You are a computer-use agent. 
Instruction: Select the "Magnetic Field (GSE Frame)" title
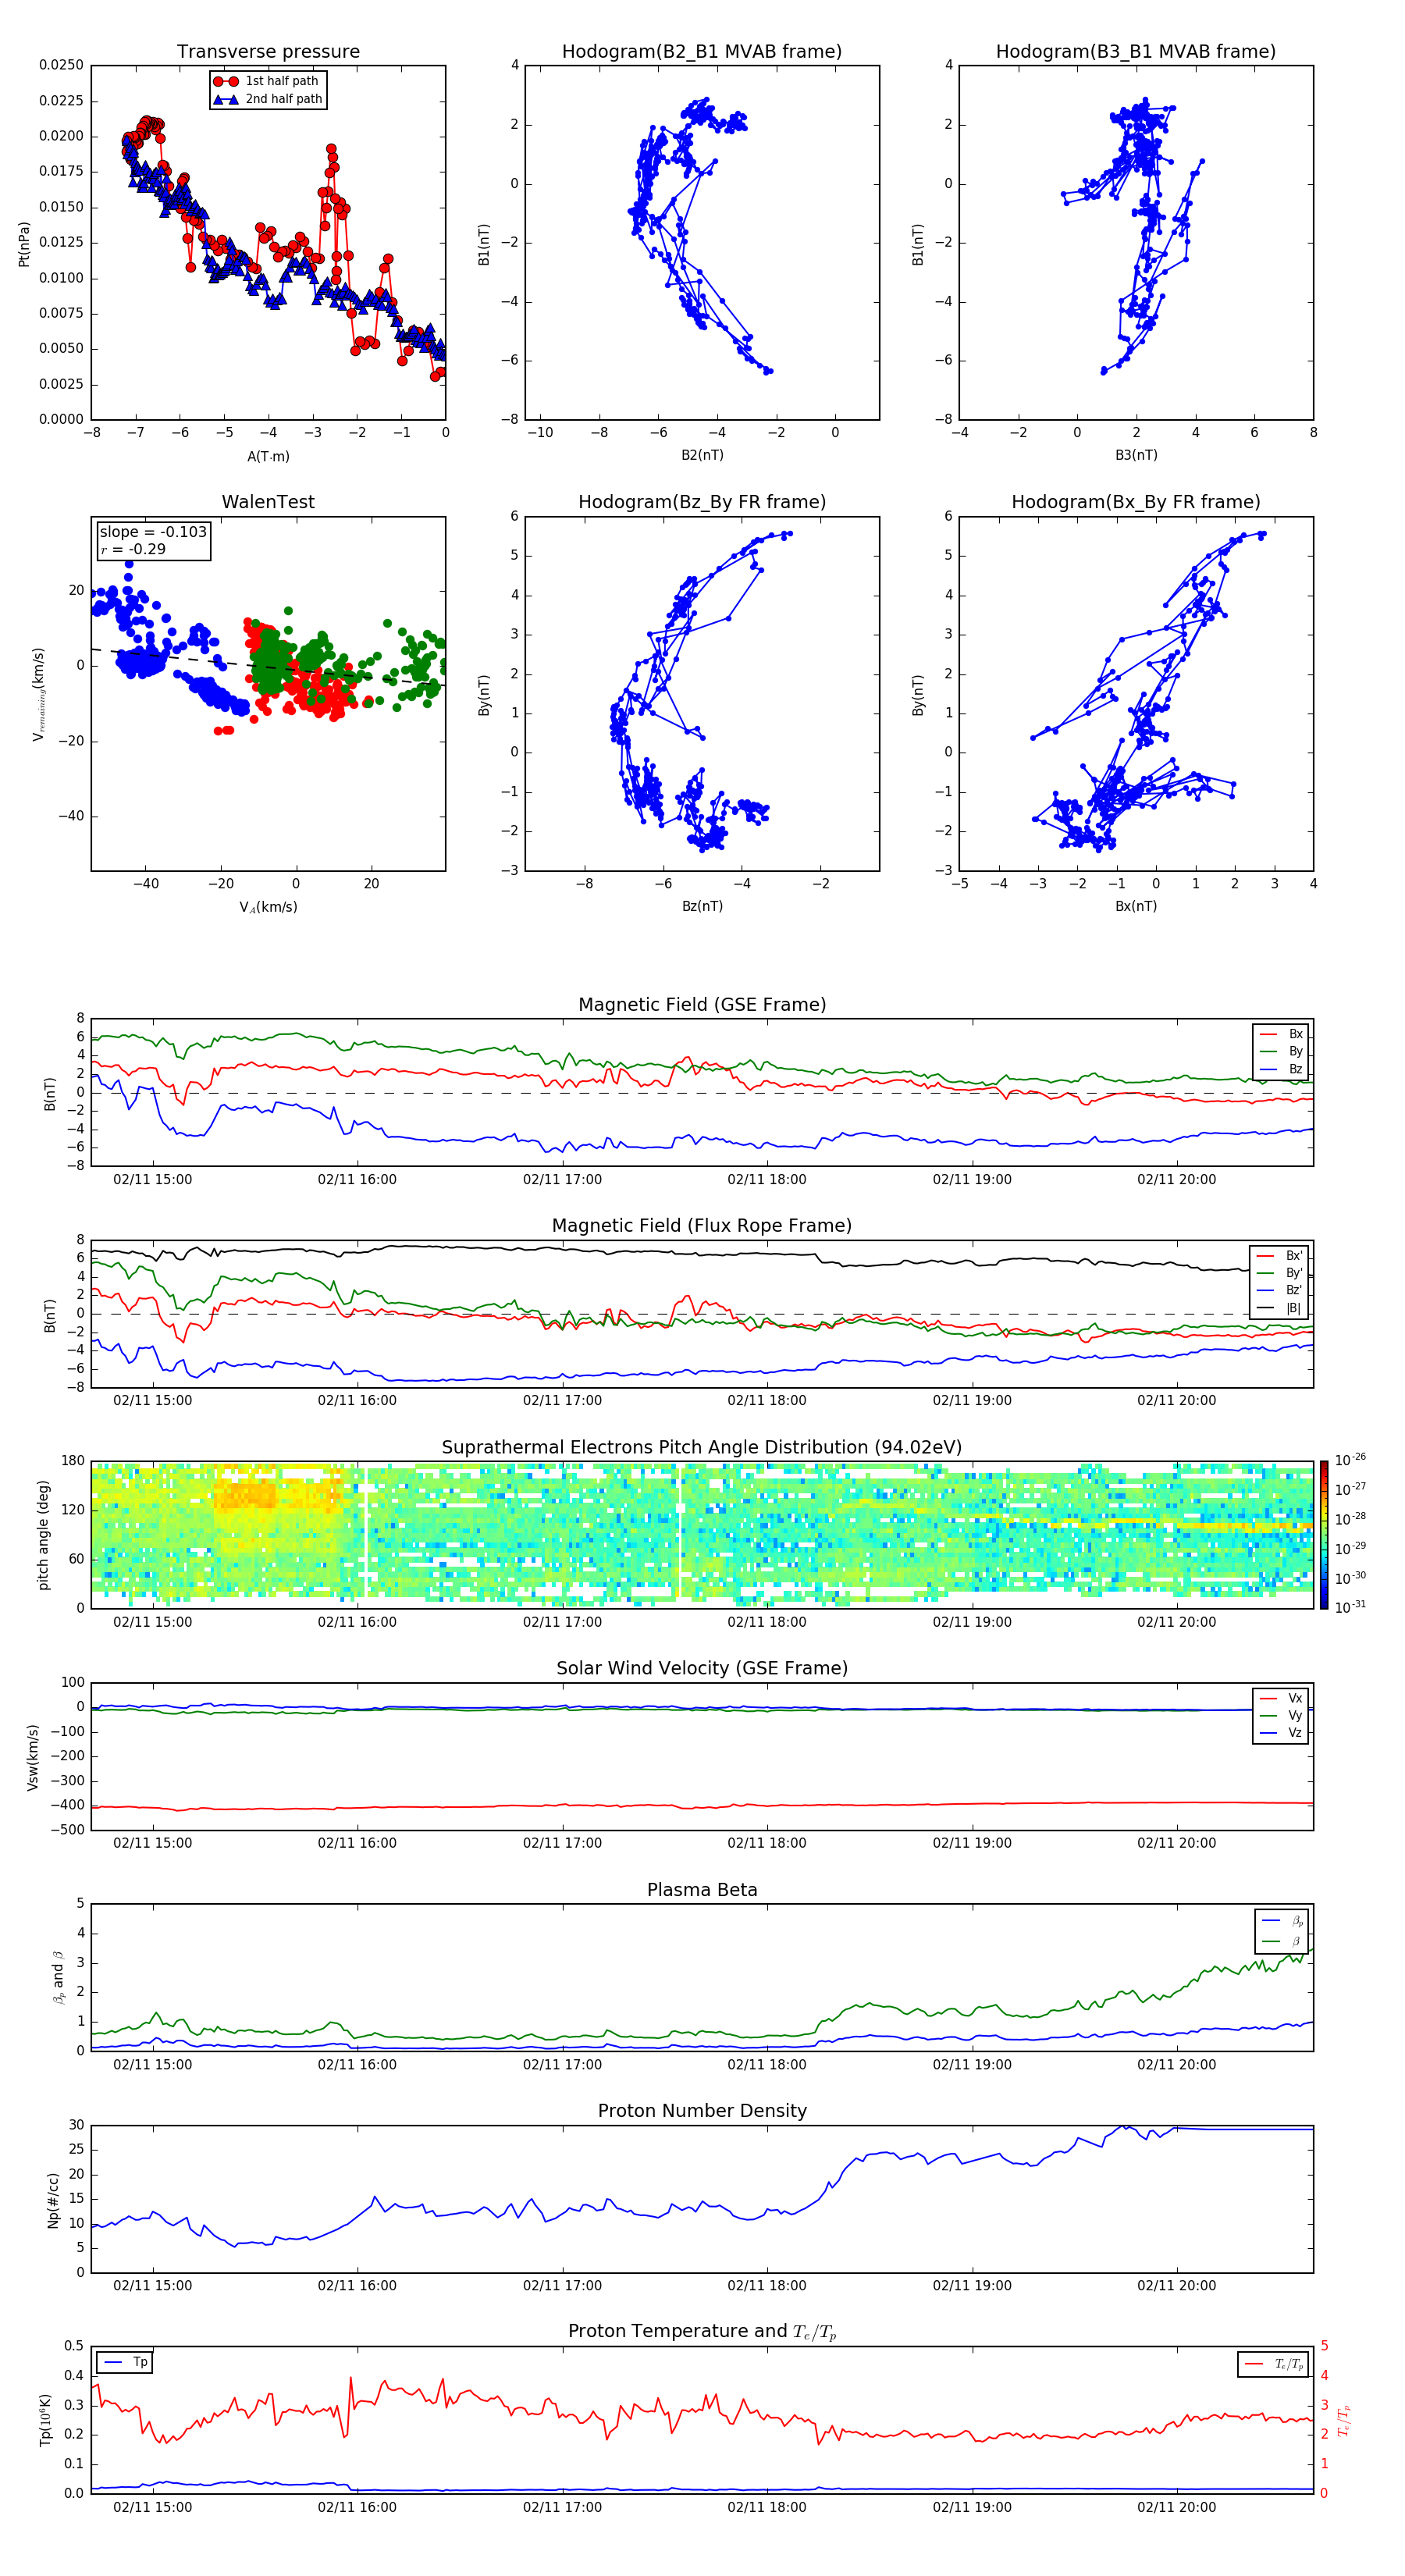[x=702, y=1005]
